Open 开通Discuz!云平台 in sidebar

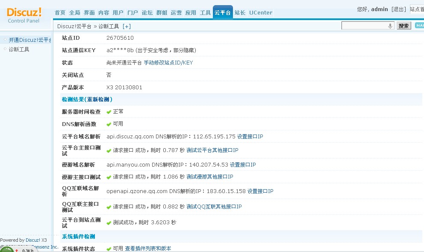click(x=30, y=40)
